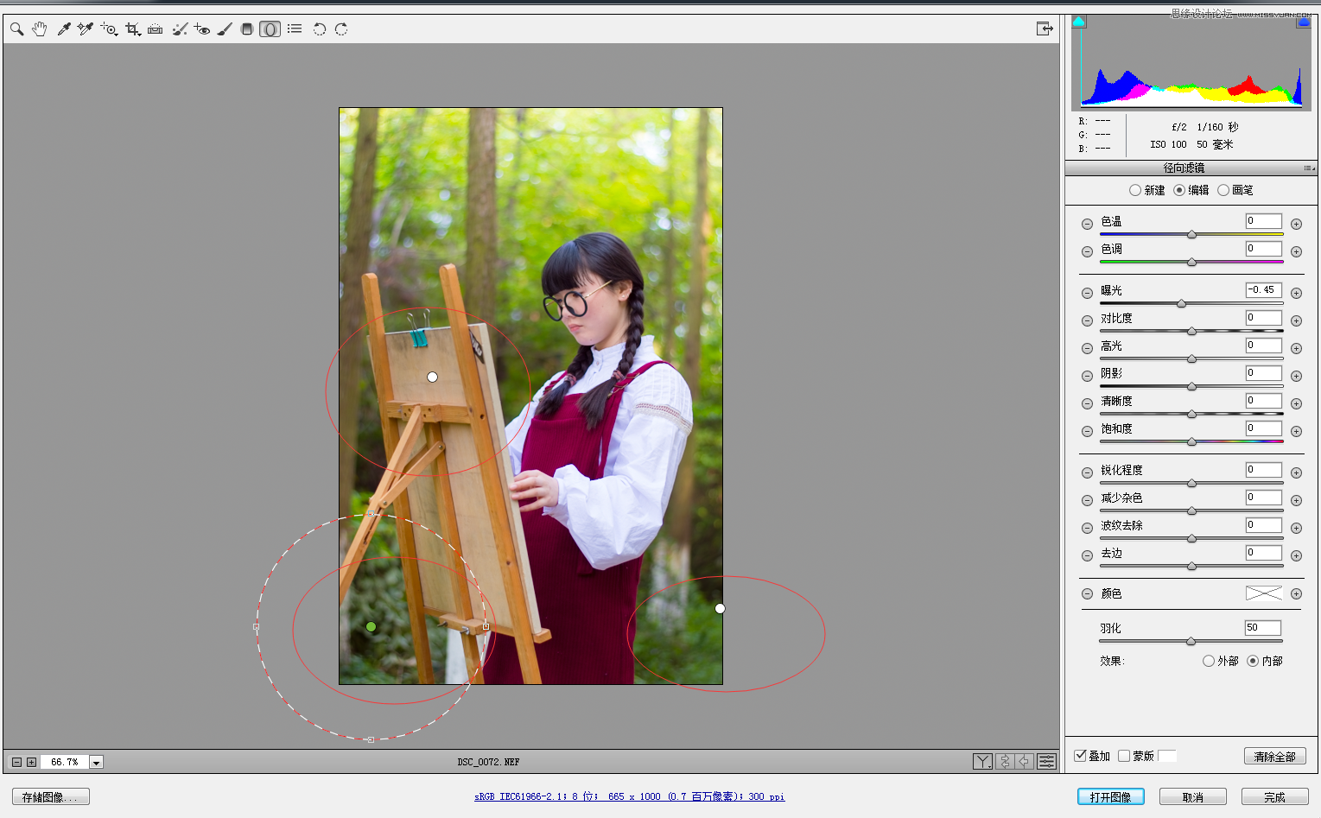Open workflow options link sRGB IEC61966-2.1
The image size is (1321, 818).
(629, 796)
